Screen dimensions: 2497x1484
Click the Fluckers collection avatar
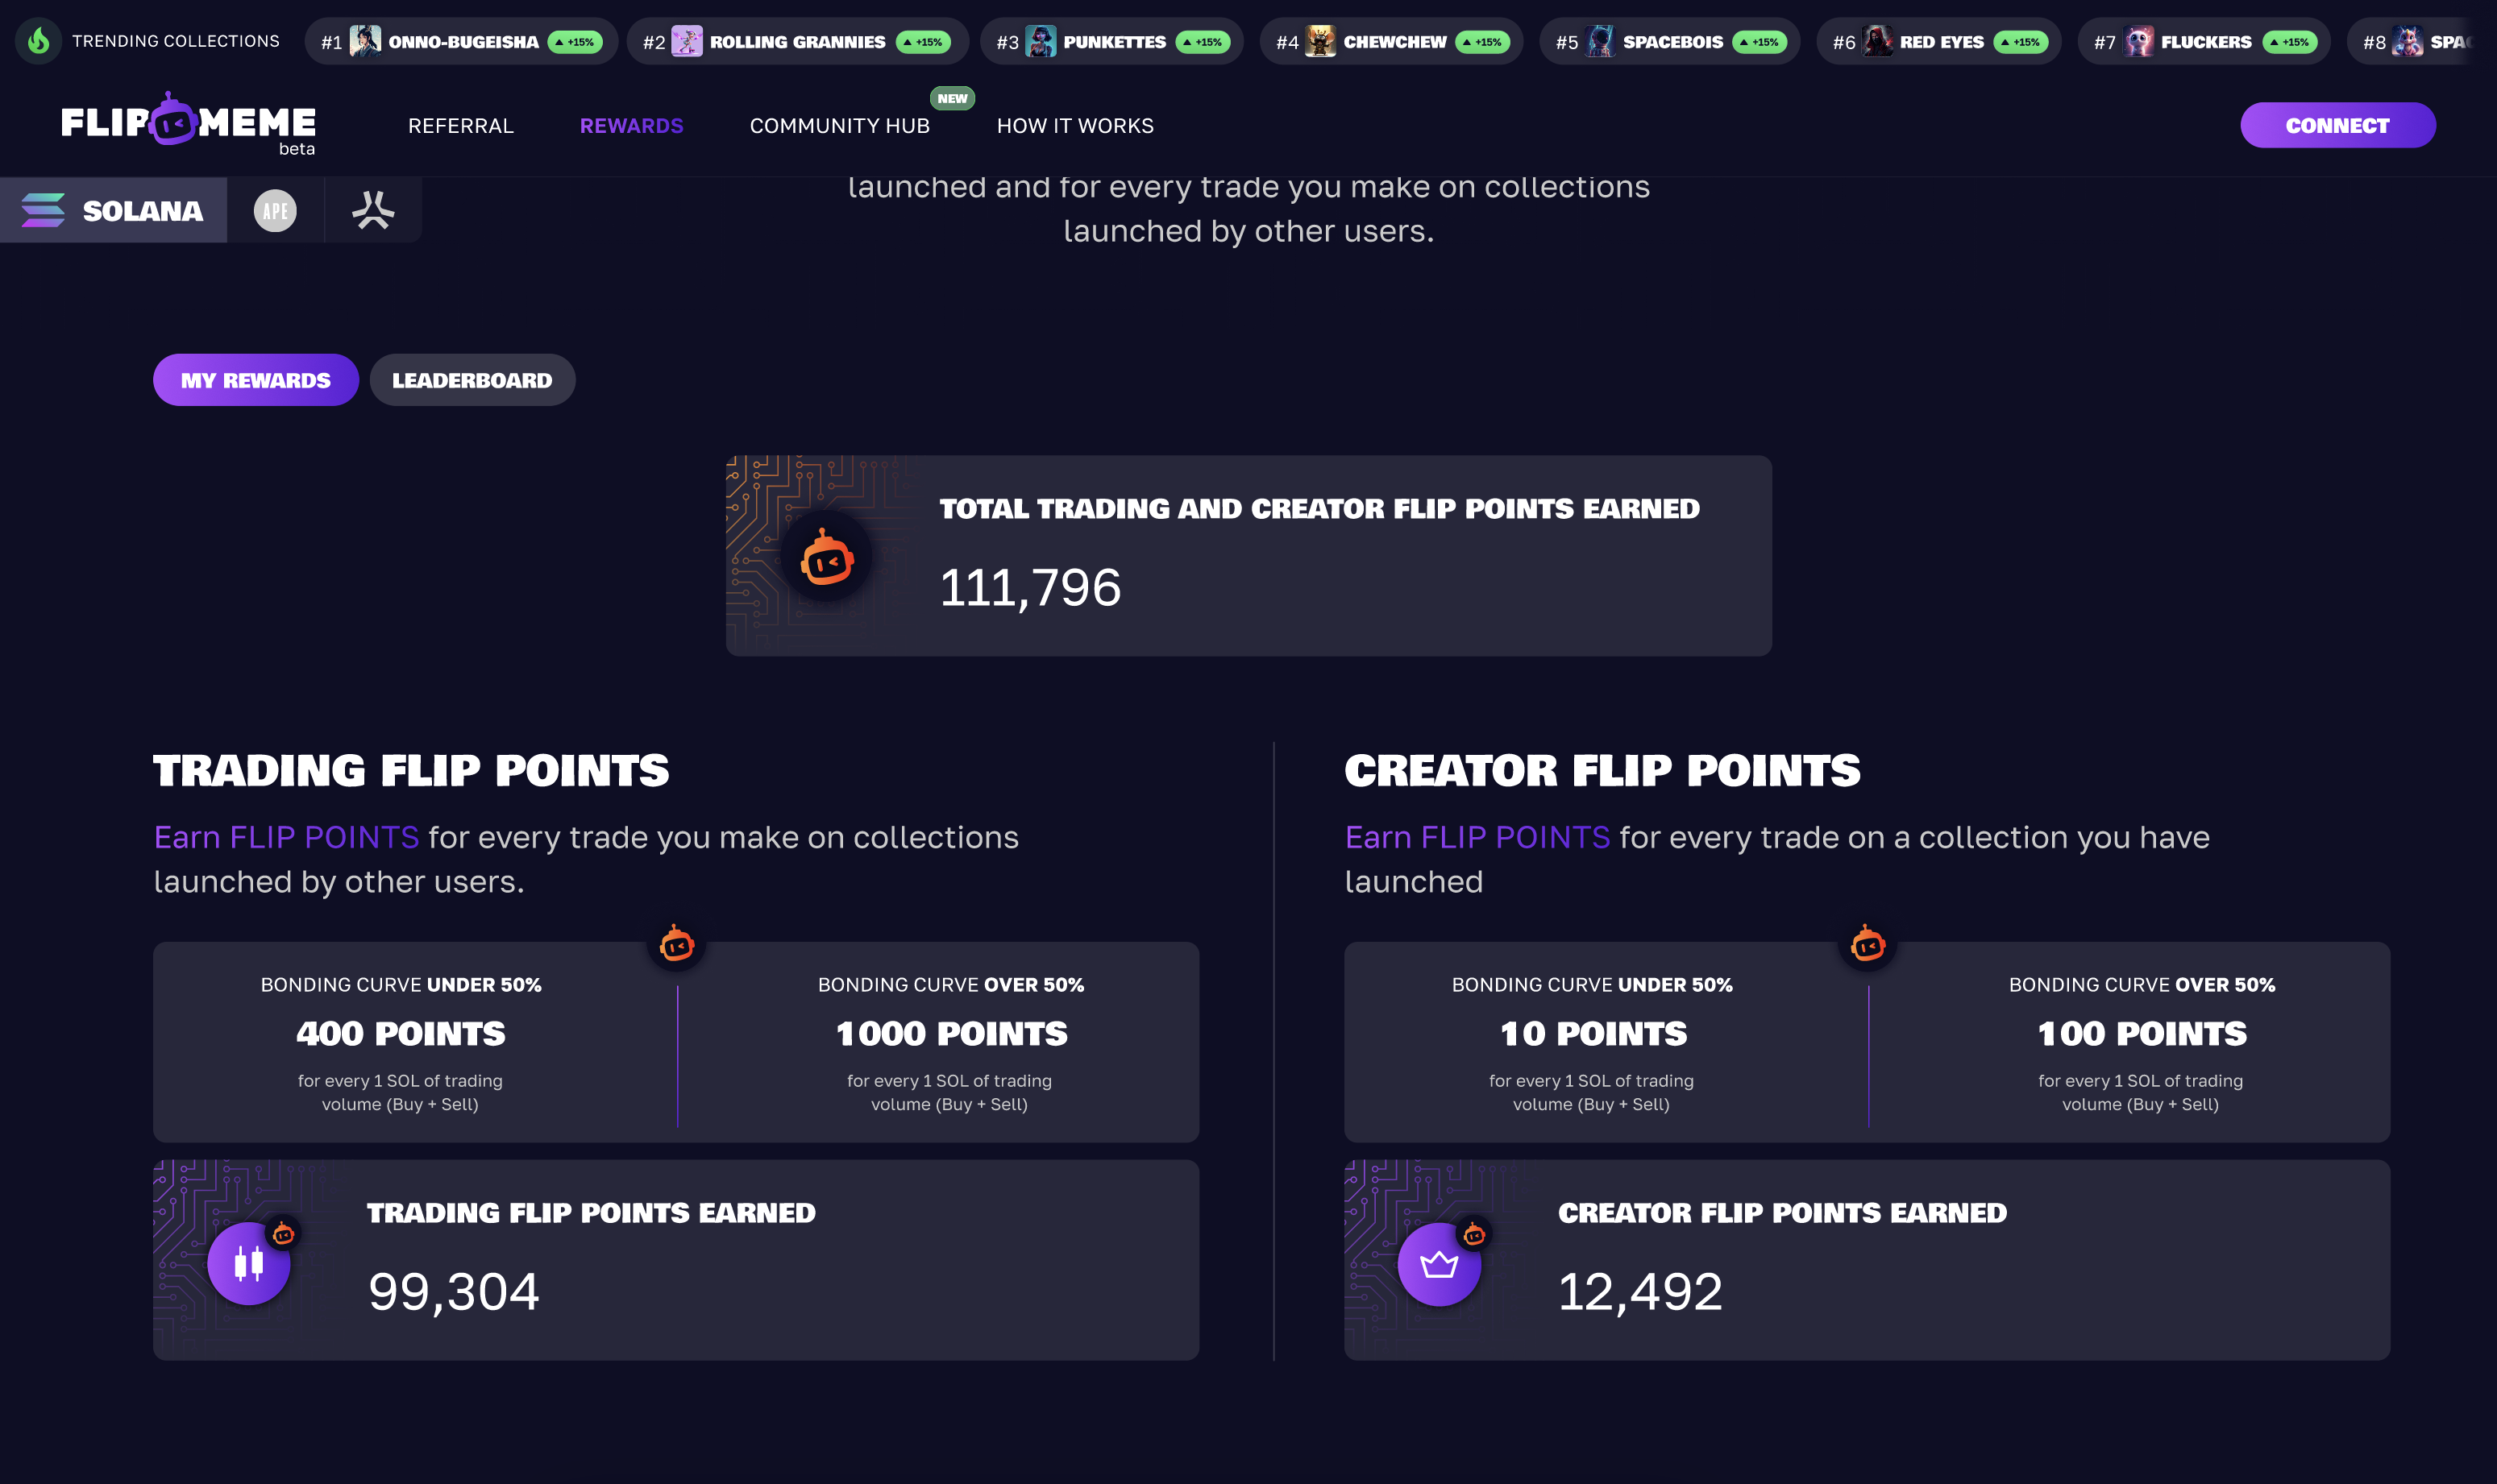coord(2139,42)
